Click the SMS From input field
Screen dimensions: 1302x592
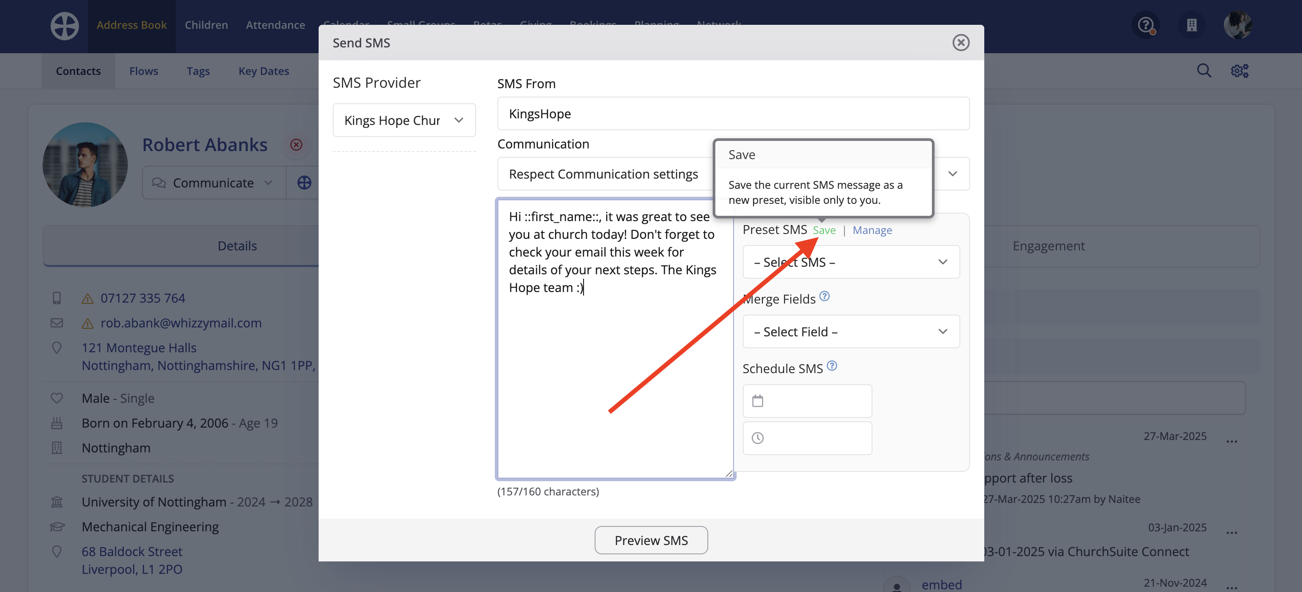point(733,113)
